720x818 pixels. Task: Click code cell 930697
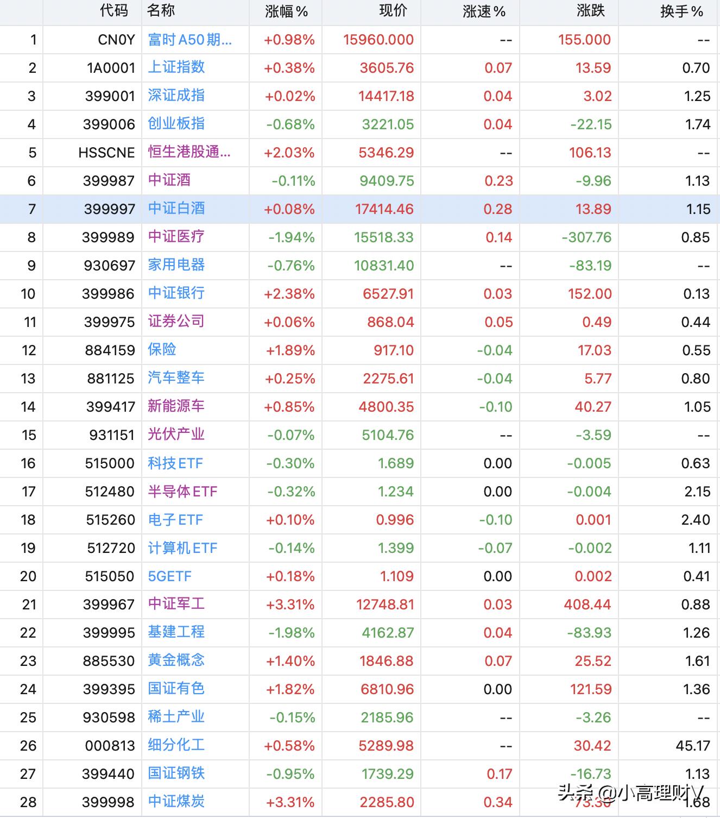pos(110,266)
